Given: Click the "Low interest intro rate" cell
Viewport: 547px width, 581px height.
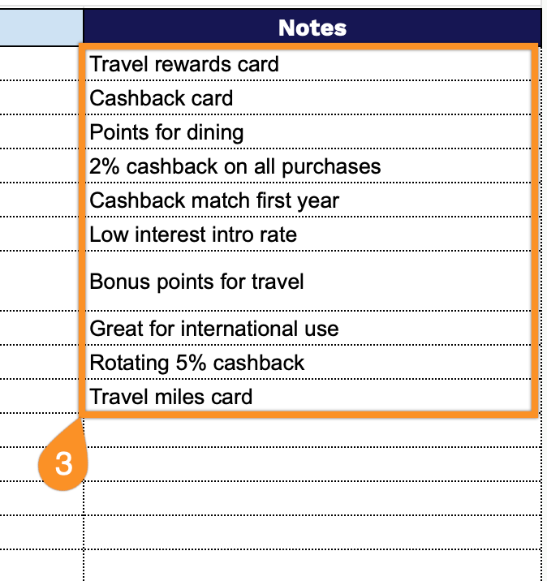Looking at the screenshot, I should point(308,235).
